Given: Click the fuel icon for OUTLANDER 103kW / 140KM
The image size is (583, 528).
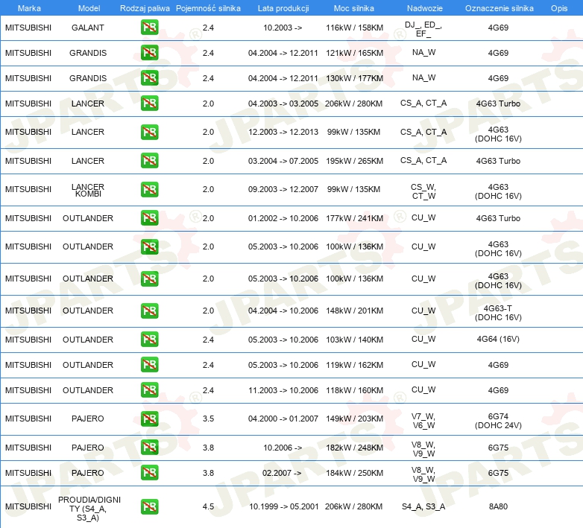Looking at the screenshot, I should (149, 340).
